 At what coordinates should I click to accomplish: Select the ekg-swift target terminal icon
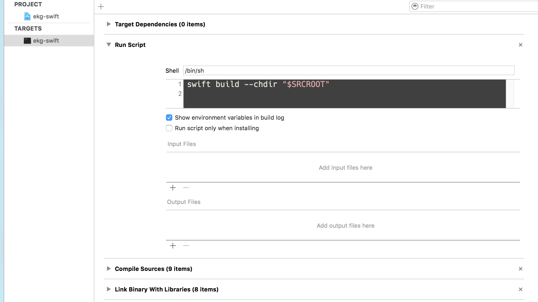[x=27, y=41]
